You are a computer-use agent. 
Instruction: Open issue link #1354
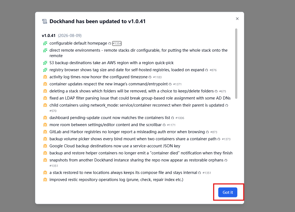(117, 43)
